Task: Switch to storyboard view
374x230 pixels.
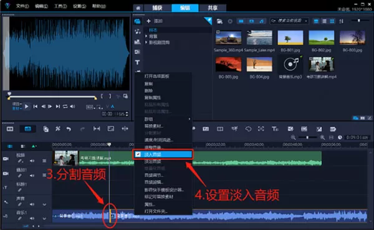Action: point(10,129)
